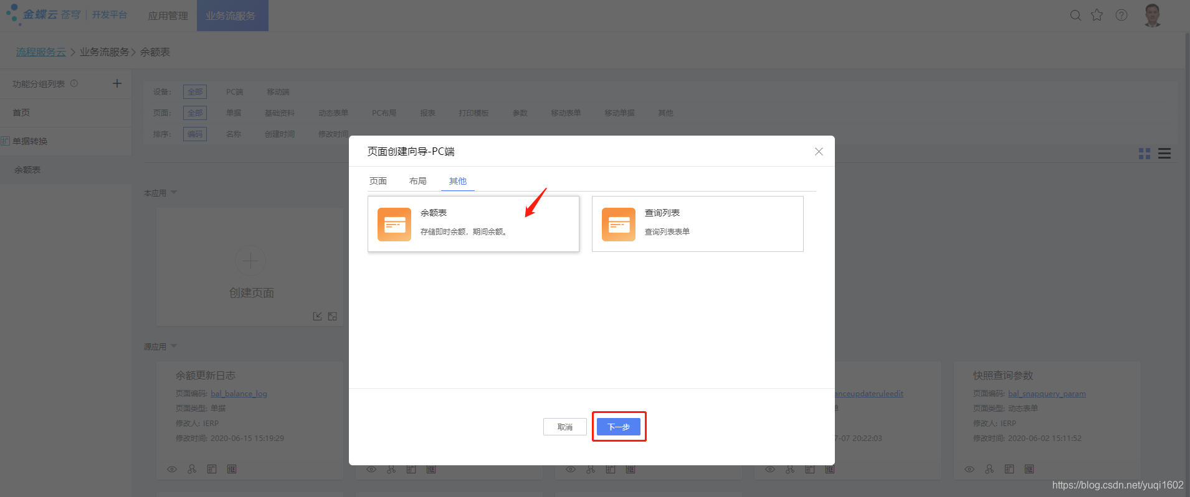Image resolution: width=1190 pixels, height=497 pixels.
Task: Preview 快照查询参数 with the eye icon
Action: pyautogui.click(x=969, y=469)
